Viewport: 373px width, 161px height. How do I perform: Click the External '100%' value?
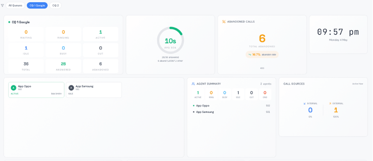(336, 117)
